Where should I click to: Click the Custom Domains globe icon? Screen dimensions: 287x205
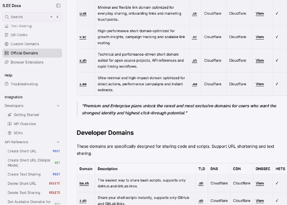click(7, 44)
